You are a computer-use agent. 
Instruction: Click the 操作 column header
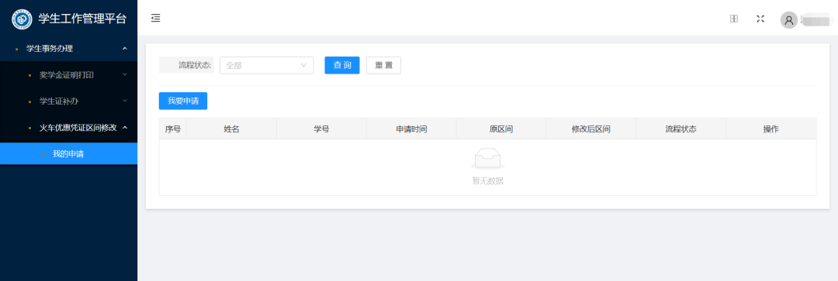click(x=771, y=129)
